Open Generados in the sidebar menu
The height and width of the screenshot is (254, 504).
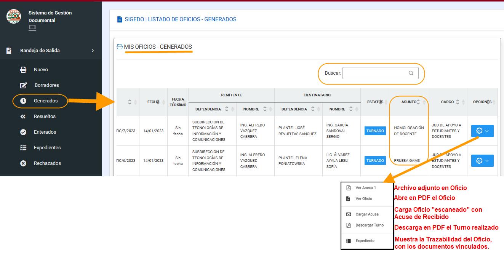click(46, 101)
